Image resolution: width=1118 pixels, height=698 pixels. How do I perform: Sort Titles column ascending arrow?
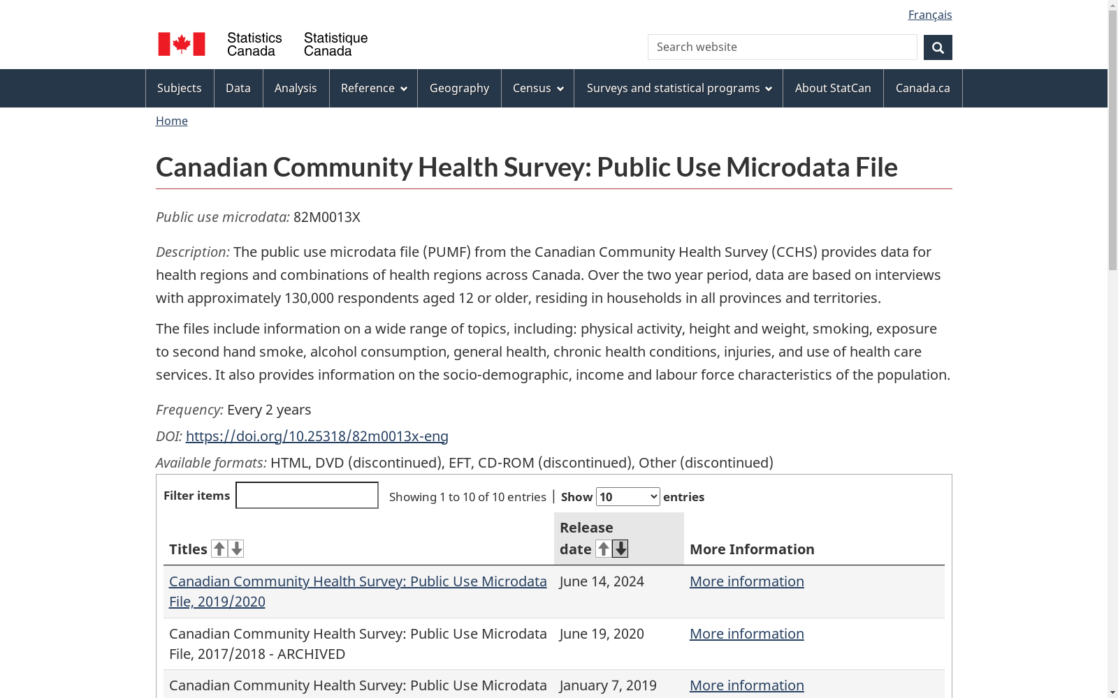coord(219,549)
